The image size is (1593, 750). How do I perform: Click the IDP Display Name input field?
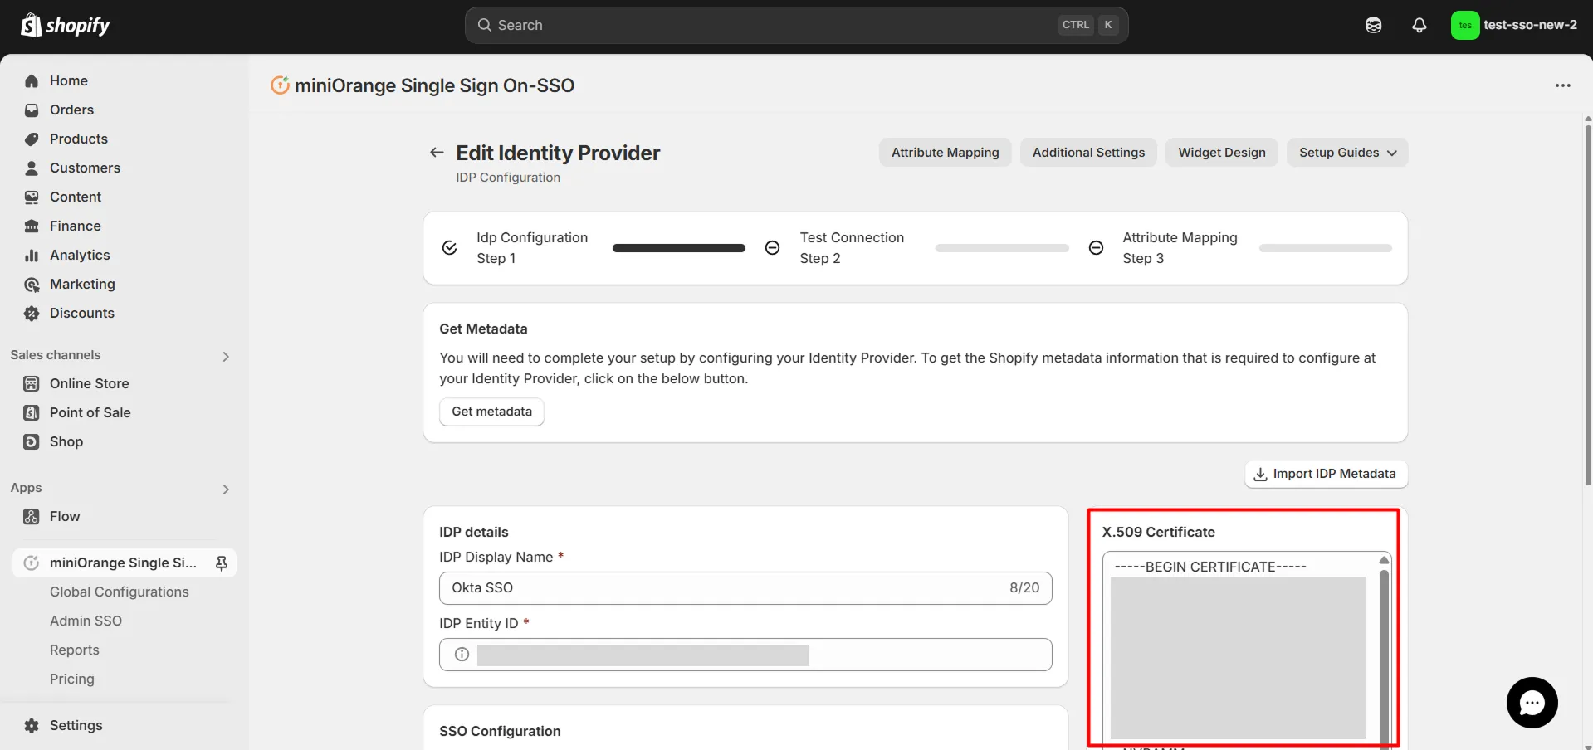point(722,588)
